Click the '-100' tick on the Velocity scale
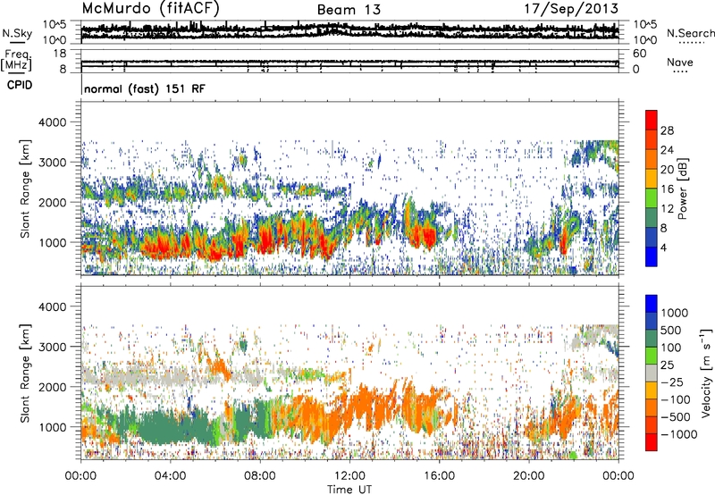This screenshot has height=495, width=715. [x=676, y=399]
